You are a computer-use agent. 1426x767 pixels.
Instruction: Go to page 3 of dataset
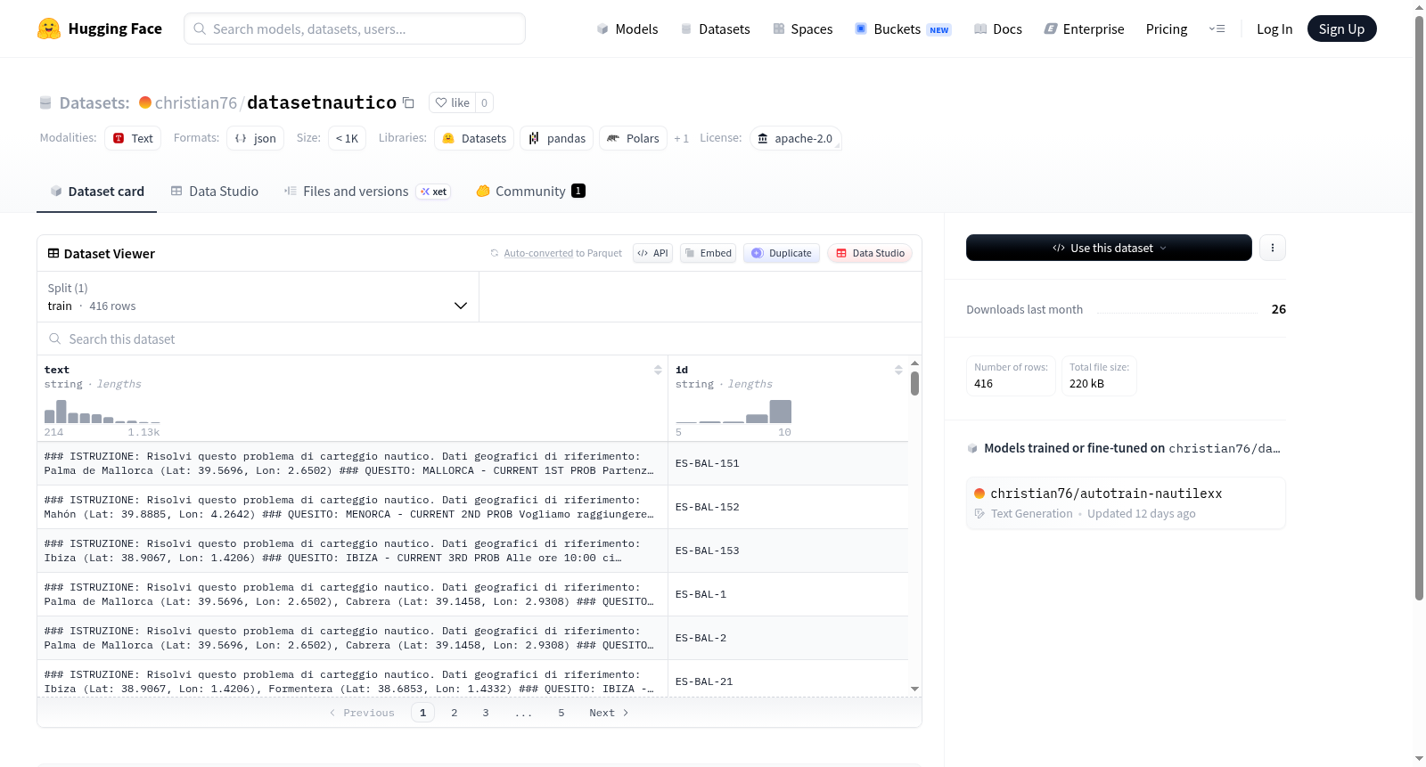click(x=486, y=713)
